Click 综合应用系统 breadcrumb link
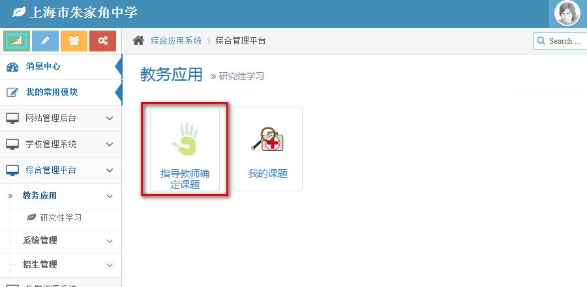Viewport: 587px width, 287px height. [x=176, y=41]
